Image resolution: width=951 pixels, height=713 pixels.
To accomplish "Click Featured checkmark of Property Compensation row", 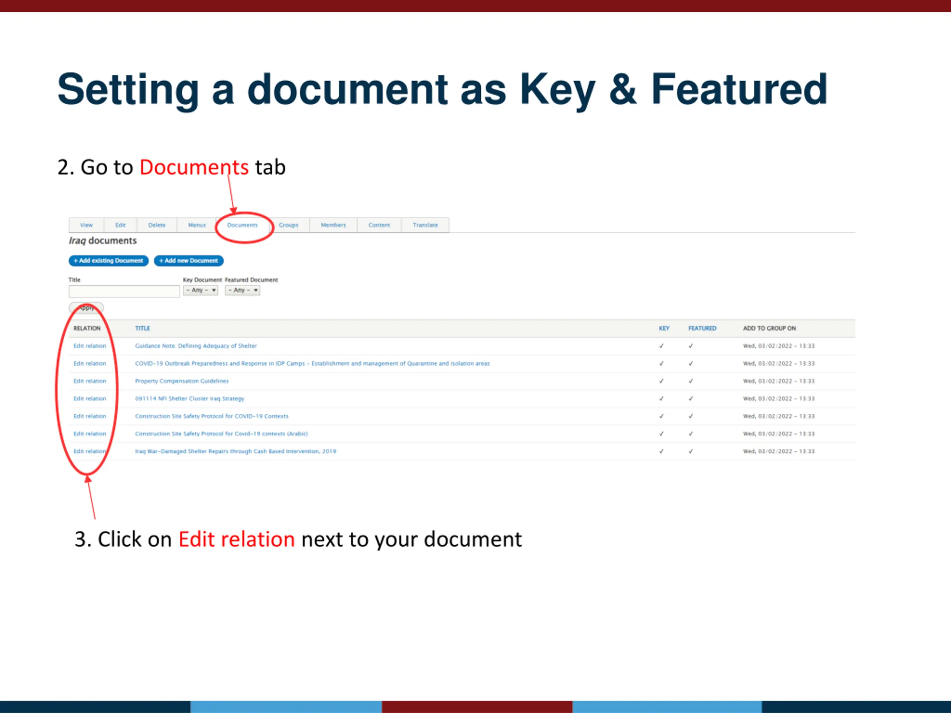I will [x=691, y=381].
